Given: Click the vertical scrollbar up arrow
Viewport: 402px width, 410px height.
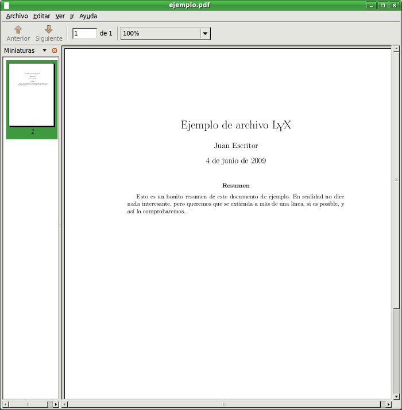Looking at the screenshot, I should [396, 49].
